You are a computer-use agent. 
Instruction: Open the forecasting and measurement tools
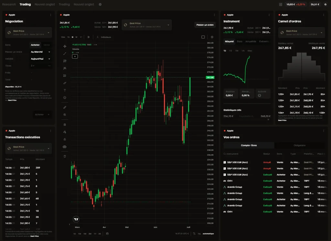65,76
